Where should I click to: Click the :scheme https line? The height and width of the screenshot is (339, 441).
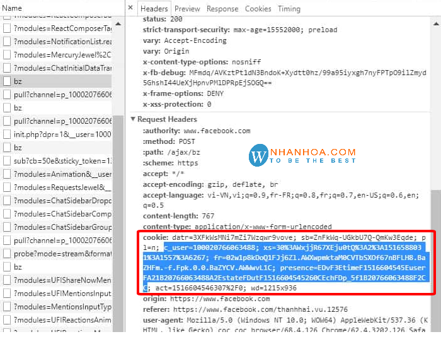pyautogui.click(x=170, y=163)
